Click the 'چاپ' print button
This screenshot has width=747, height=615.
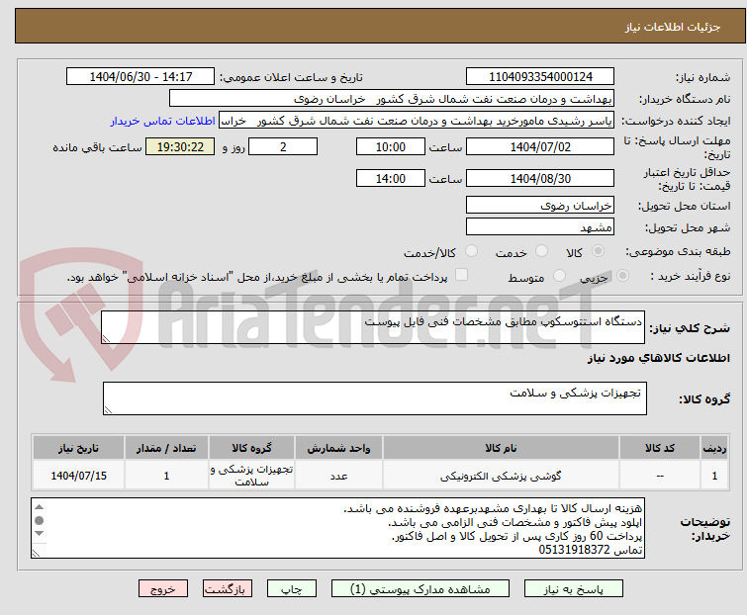pyautogui.click(x=292, y=589)
